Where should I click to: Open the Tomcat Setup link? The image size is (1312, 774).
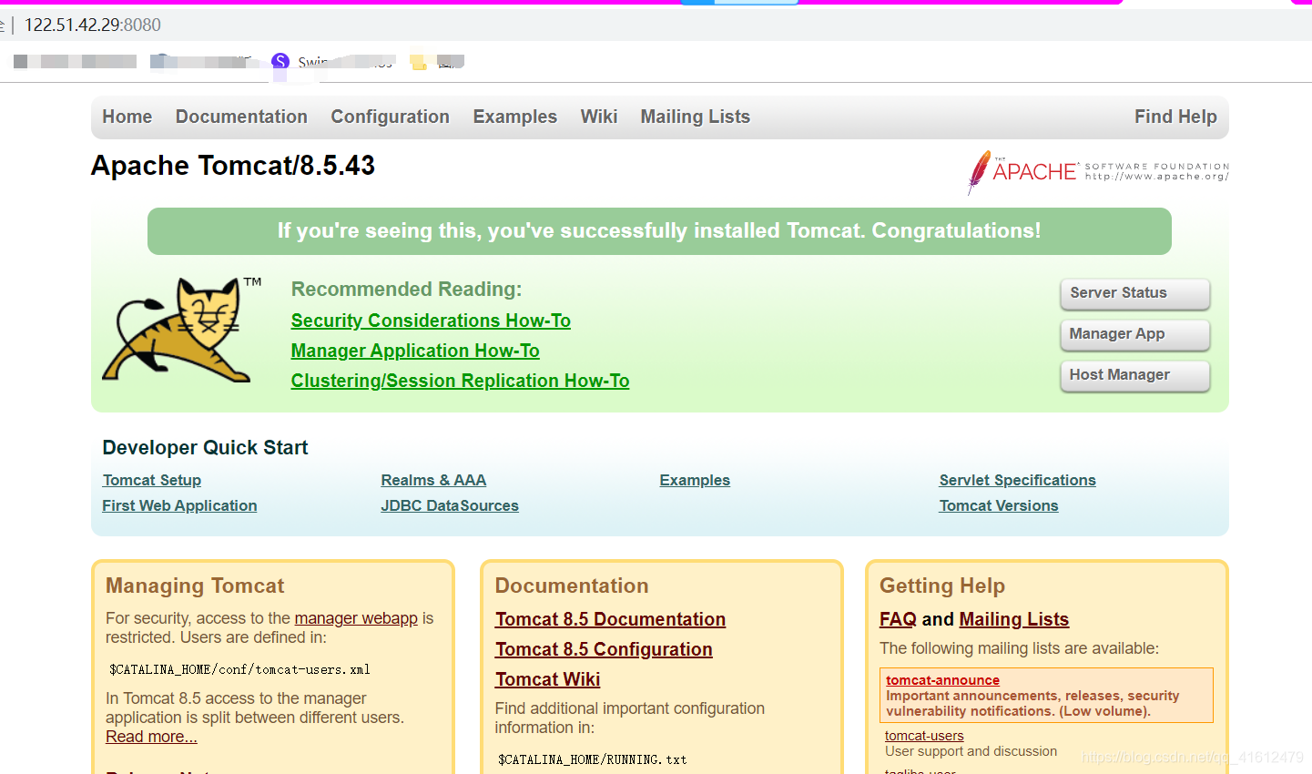[x=152, y=480]
